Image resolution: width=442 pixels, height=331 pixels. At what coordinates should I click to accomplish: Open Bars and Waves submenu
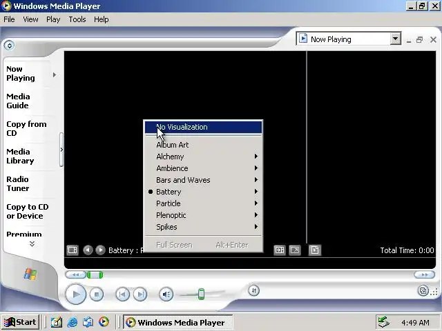(203, 180)
